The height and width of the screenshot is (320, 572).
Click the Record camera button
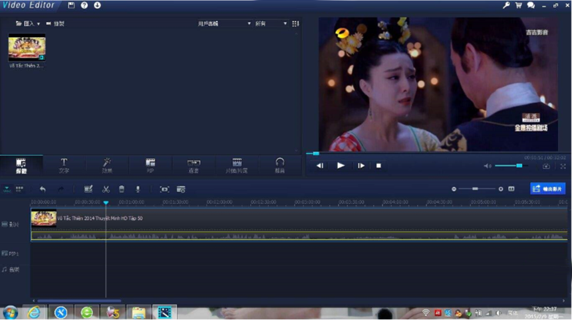pos(55,23)
